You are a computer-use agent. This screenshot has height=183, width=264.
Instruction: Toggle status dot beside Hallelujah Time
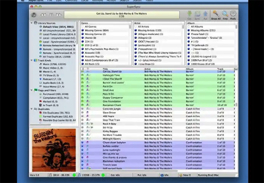tap(83, 75)
